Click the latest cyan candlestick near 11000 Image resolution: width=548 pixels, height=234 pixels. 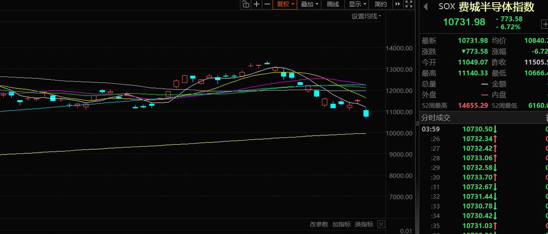click(x=366, y=112)
